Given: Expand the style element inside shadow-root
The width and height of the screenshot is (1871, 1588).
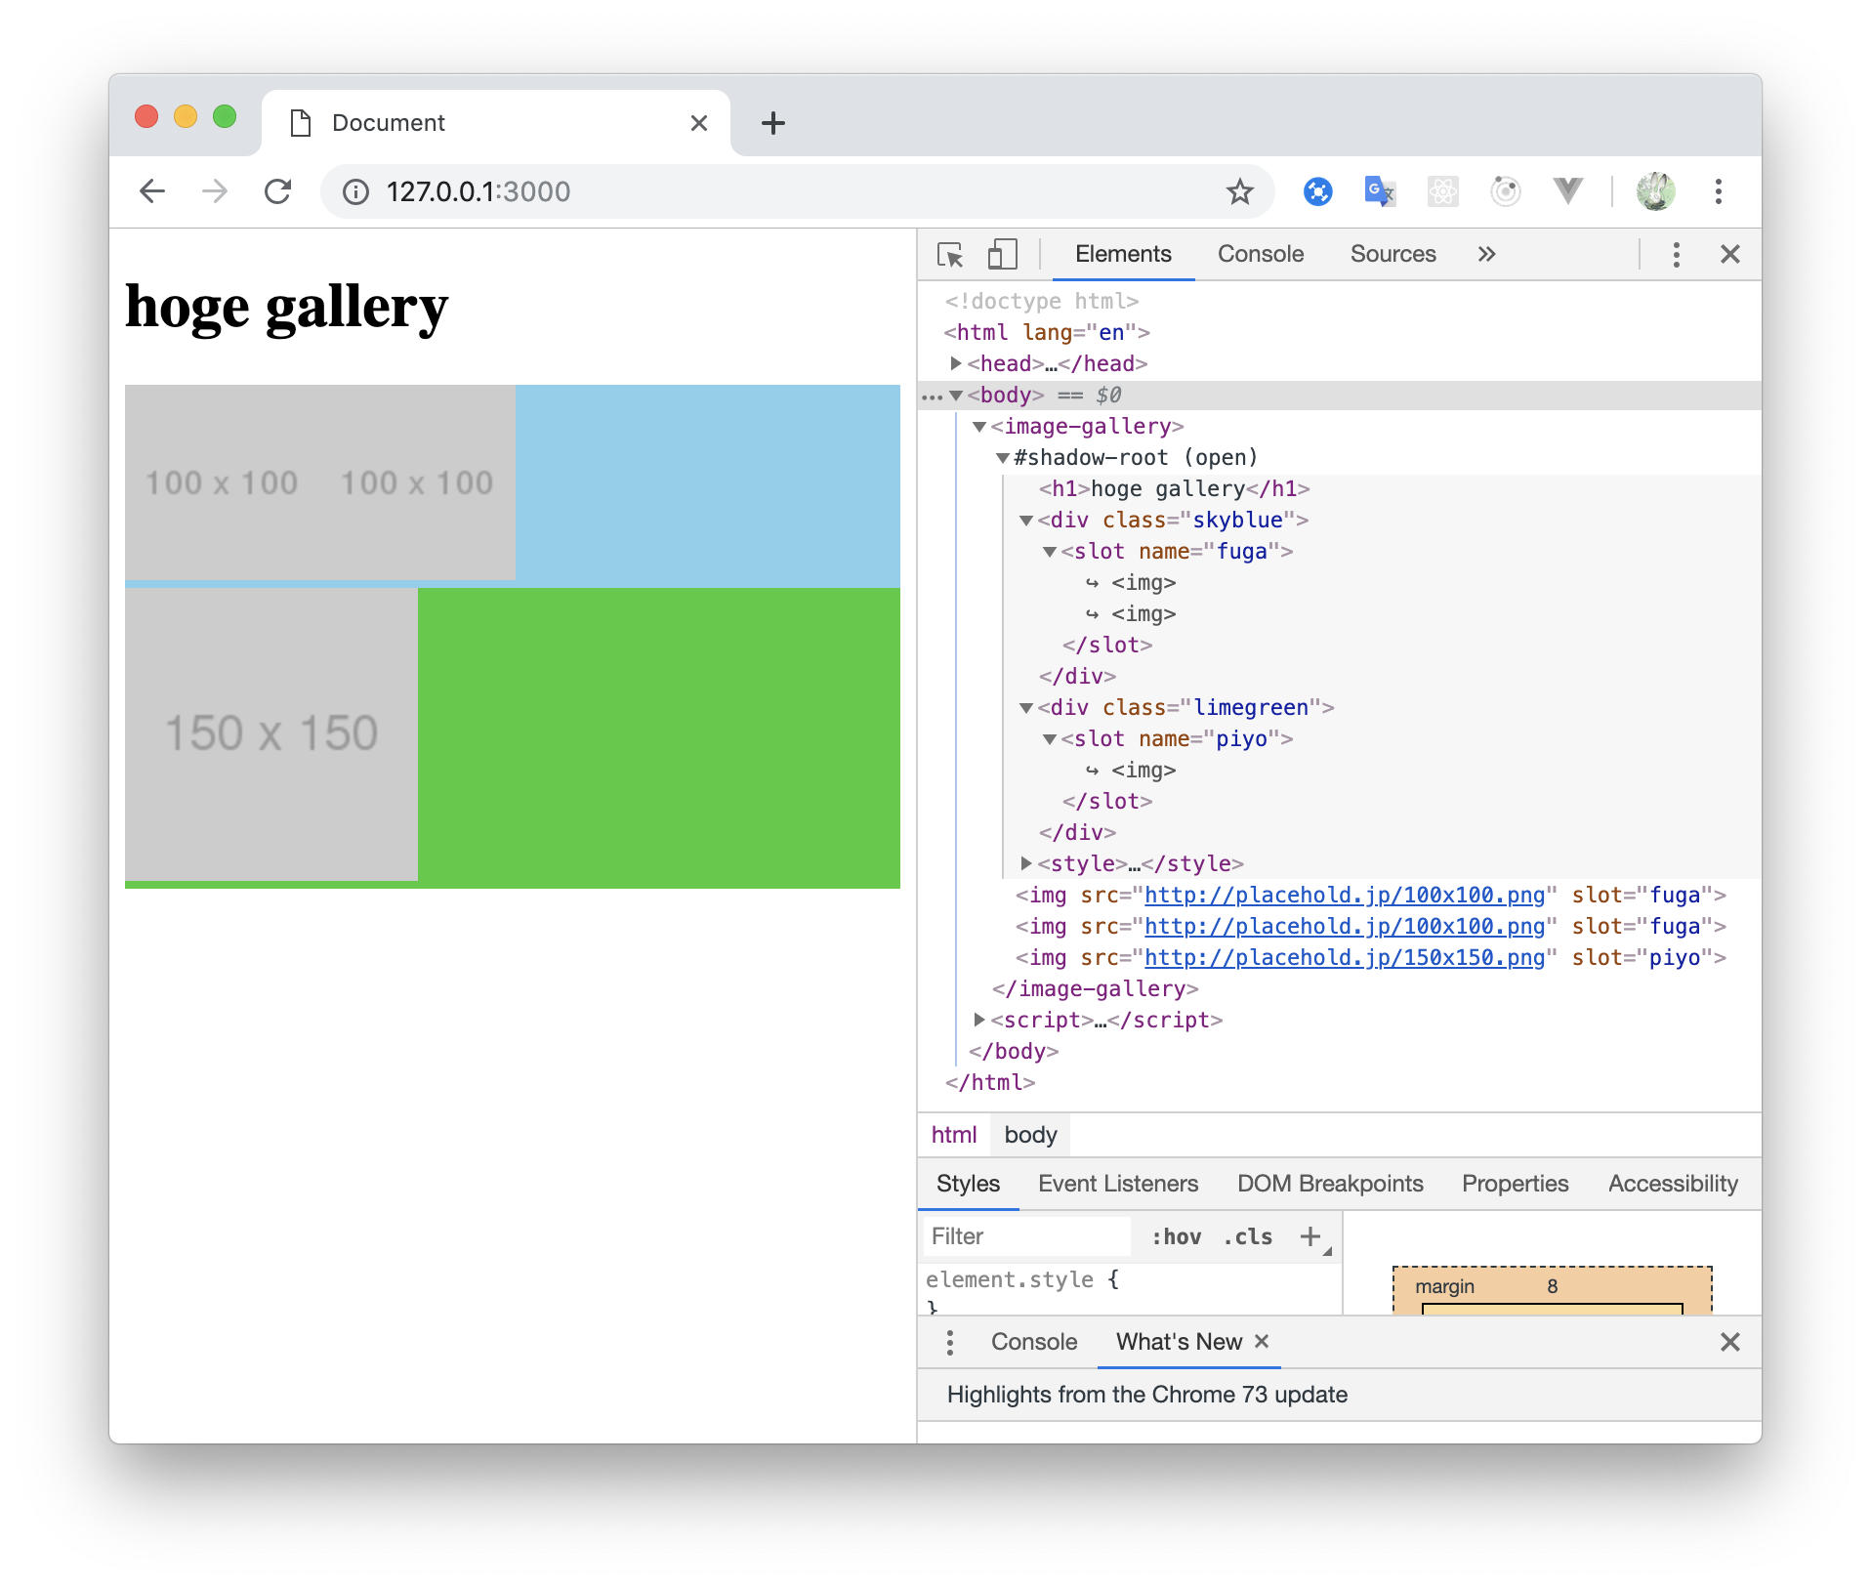Looking at the screenshot, I should (1025, 862).
